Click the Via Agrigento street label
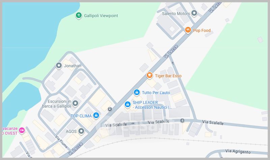This screenshot has width=270, height=160. pyautogui.click(x=238, y=152)
